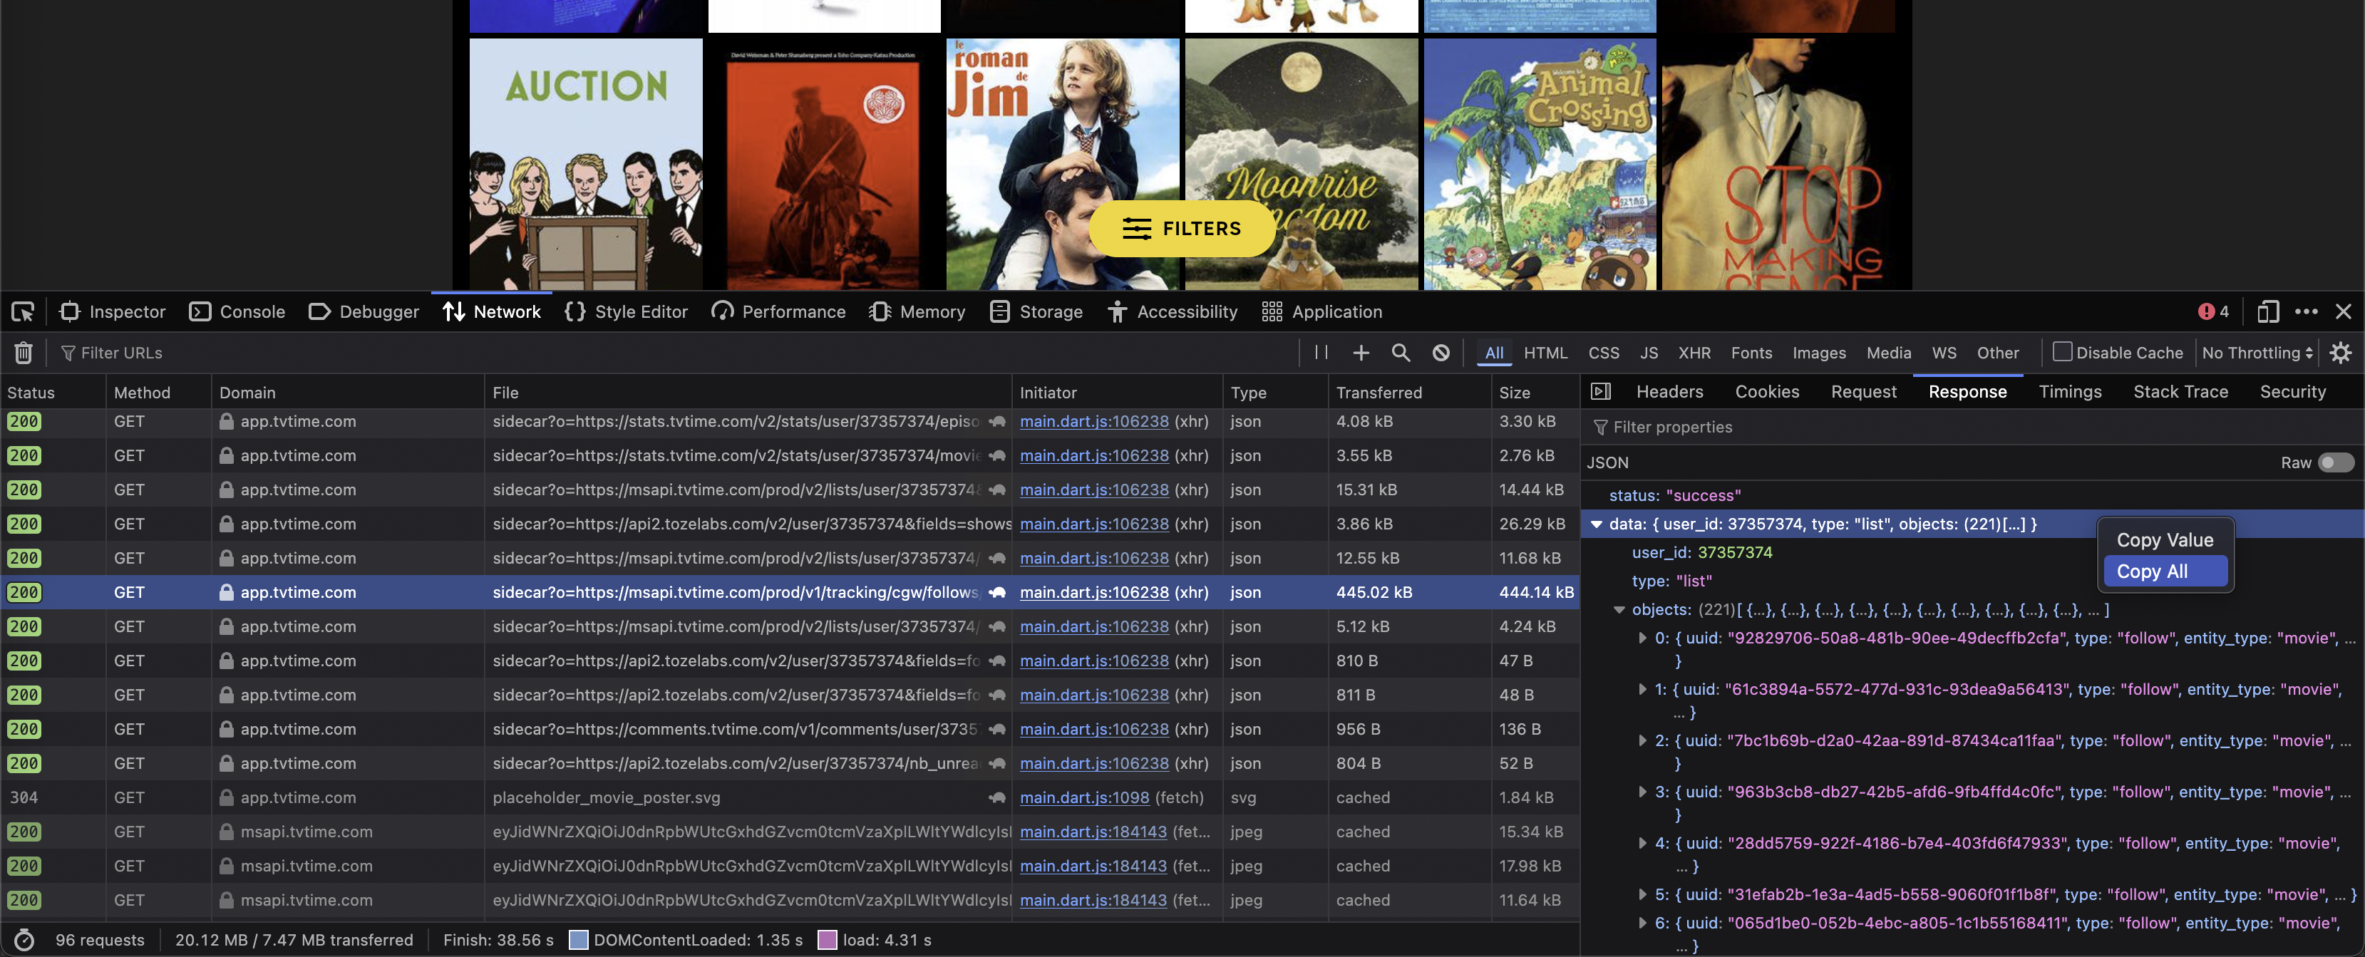Filter requests by JS type
This screenshot has width=2365, height=957.
pyautogui.click(x=1649, y=352)
